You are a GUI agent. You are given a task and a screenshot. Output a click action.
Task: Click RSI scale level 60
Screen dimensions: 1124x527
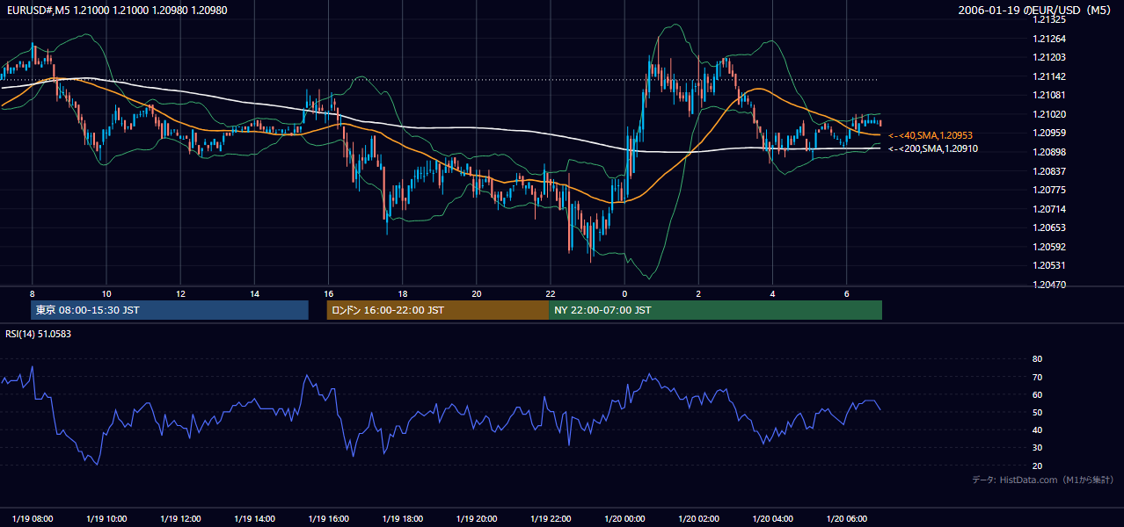click(x=1037, y=394)
